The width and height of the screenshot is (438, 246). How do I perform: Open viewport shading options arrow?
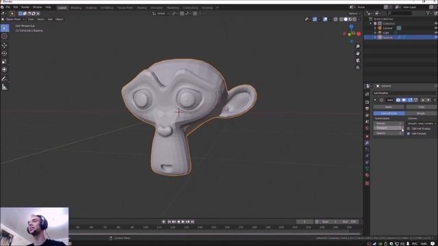pyautogui.click(x=359, y=19)
